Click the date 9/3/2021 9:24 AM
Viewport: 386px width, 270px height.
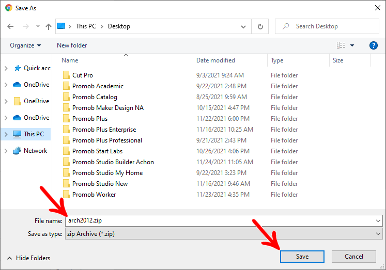click(220, 75)
